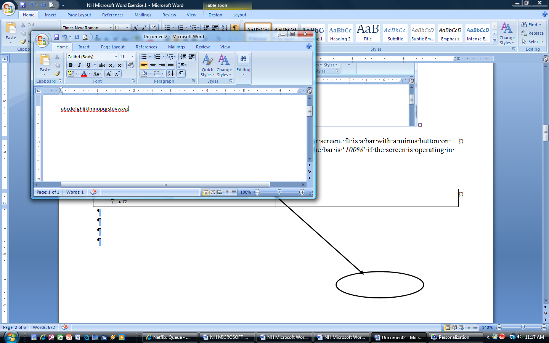Screen dimensions: 549x343
Task: Open Page Layout tab in Document2 window
Action: pyautogui.click(x=113, y=47)
